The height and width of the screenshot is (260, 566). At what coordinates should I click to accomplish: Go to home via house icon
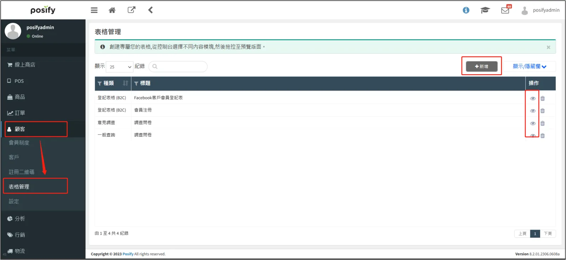click(x=112, y=10)
